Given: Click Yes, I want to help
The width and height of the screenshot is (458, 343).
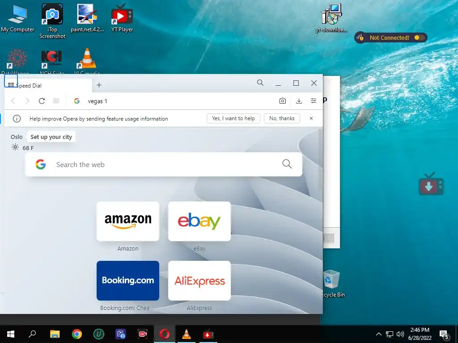Looking at the screenshot, I should (233, 118).
